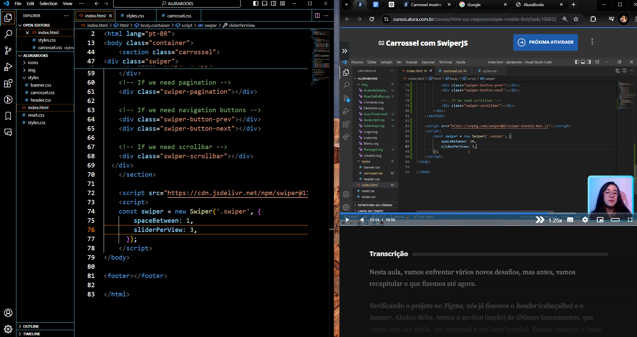Open the File menu
This screenshot has height=337, width=637.
tap(18, 3)
